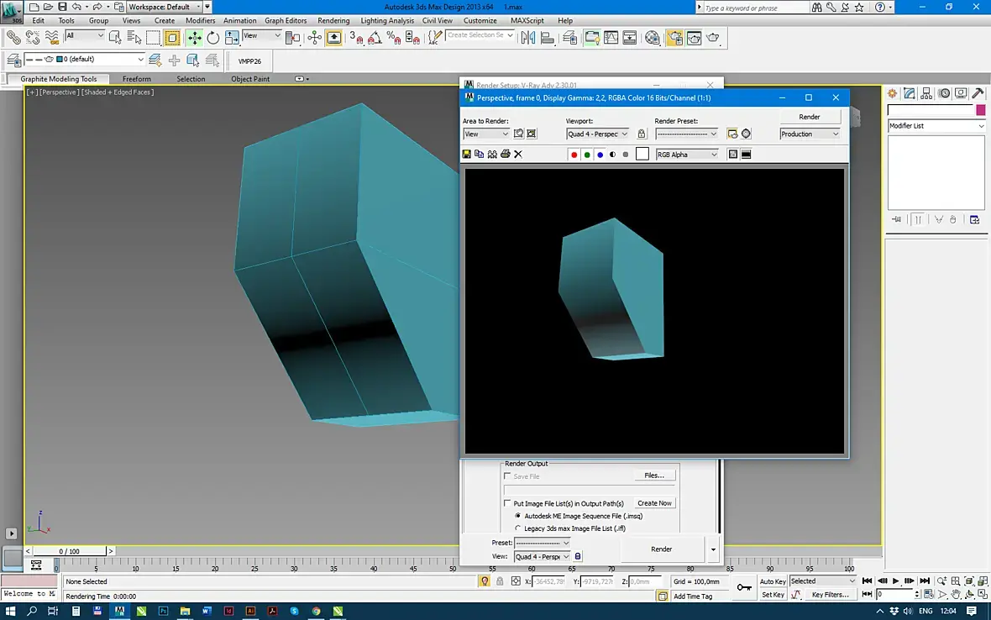Expand the Modifier List dropdown

[x=936, y=126]
